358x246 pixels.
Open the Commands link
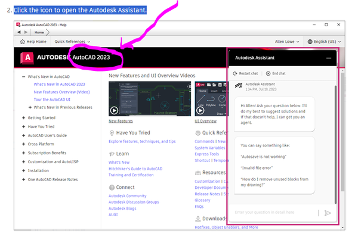(204, 142)
